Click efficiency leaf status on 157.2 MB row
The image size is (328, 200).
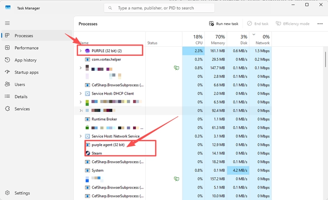click(x=177, y=179)
